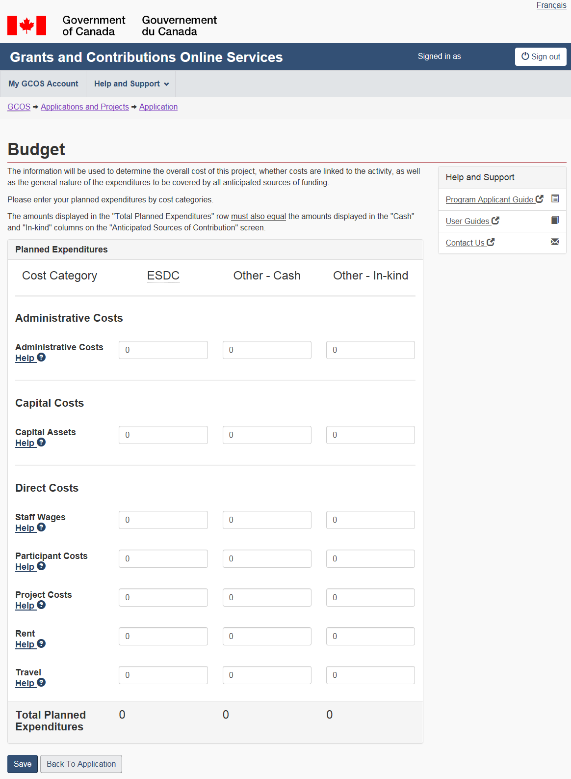The height and width of the screenshot is (779, 571).
Task: Click the ESDC field for Administrative Costs
Action: click(163, 350)
